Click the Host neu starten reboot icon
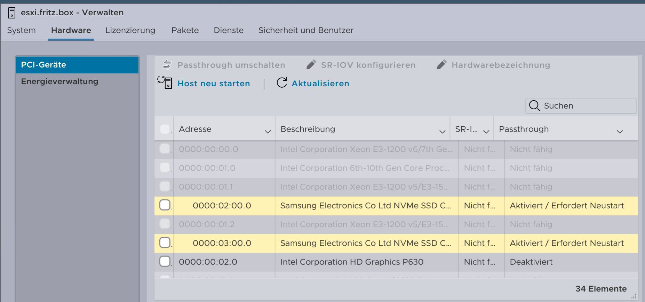This screenshot has width=645, height=302. coord(165,83)
